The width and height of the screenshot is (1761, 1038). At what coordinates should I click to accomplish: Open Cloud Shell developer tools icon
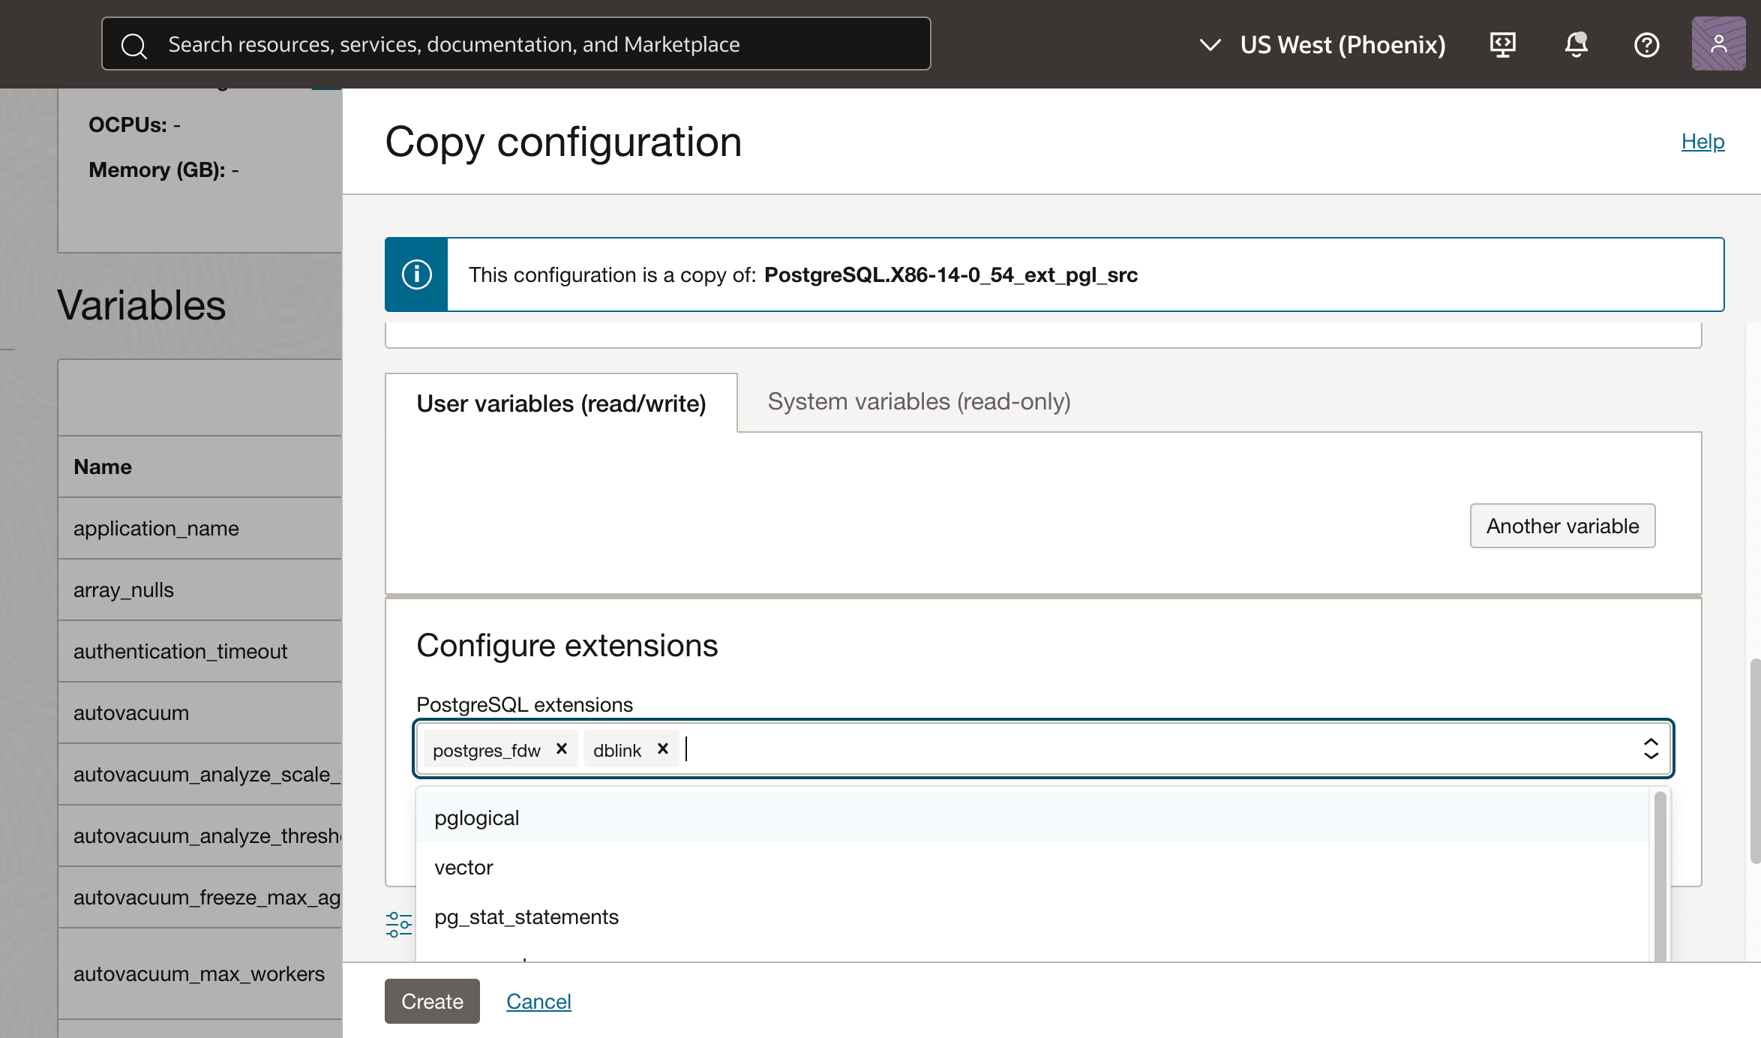coord(1502,45)
